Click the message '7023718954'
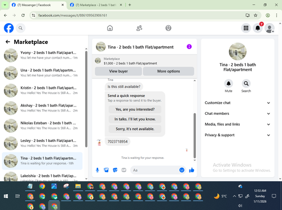This screenshot has height=210, width=282. [x=117, y=142]
